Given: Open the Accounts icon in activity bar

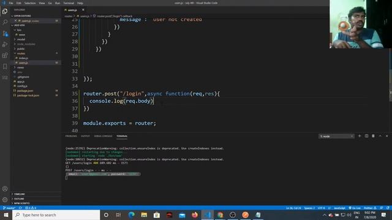Looking at the screenshot, I should (x=5, y=189).
